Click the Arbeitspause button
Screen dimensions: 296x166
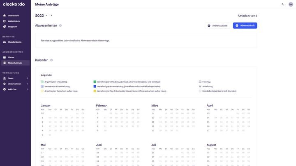point(217,25)
